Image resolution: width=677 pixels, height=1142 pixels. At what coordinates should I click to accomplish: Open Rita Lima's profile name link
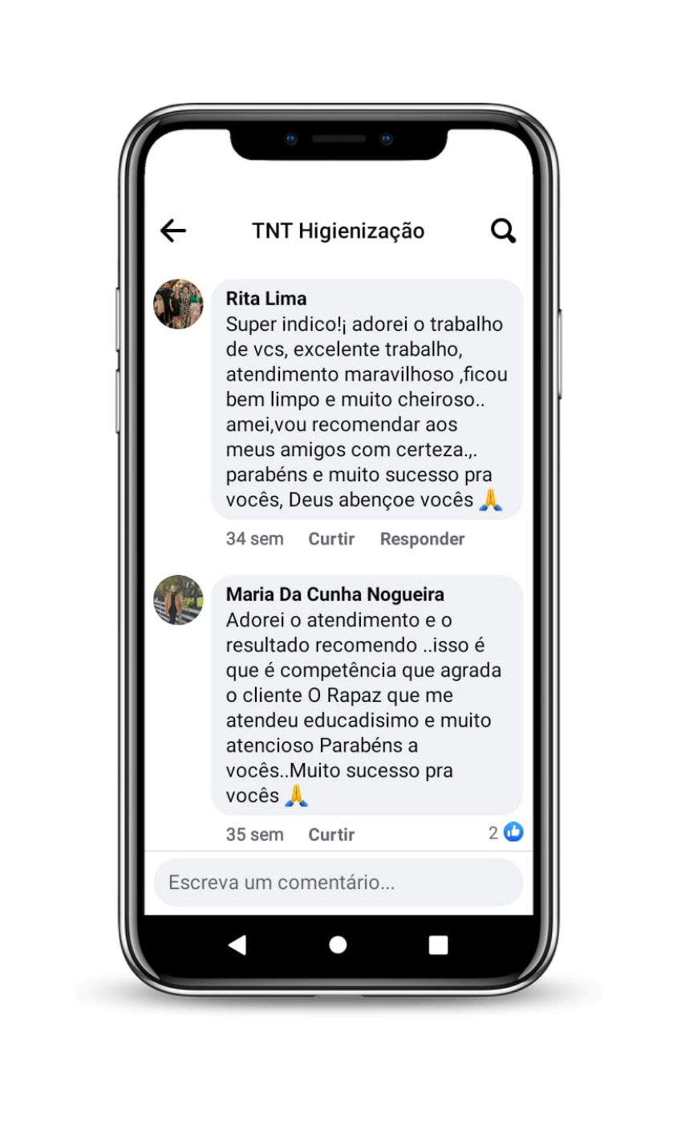click(266, 299)
